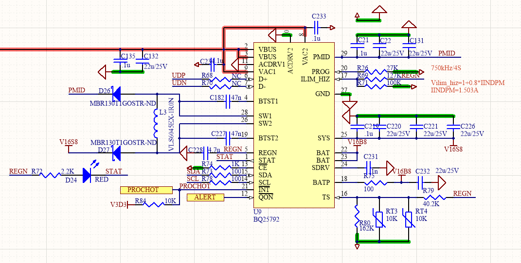Viewport: 521px width, 263px height.
Task: Select the R84 10K pull-up resistor
Action: [x=153, y=205]
